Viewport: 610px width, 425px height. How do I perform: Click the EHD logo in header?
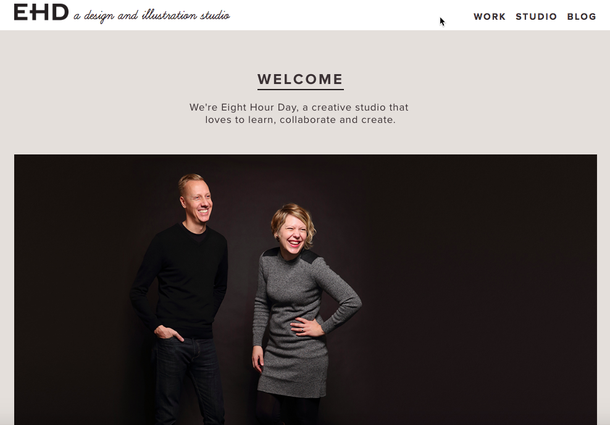point(41,12)
